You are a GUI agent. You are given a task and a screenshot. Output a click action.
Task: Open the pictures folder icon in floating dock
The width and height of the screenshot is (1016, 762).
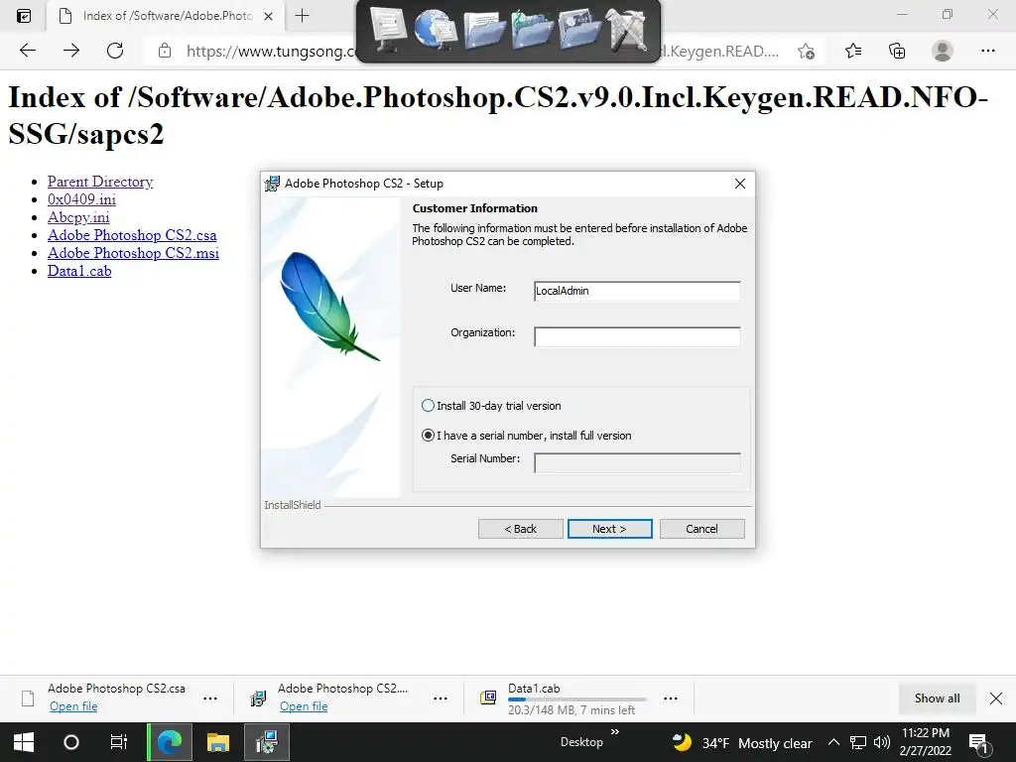pyautogui.click(x=578, y=29)
